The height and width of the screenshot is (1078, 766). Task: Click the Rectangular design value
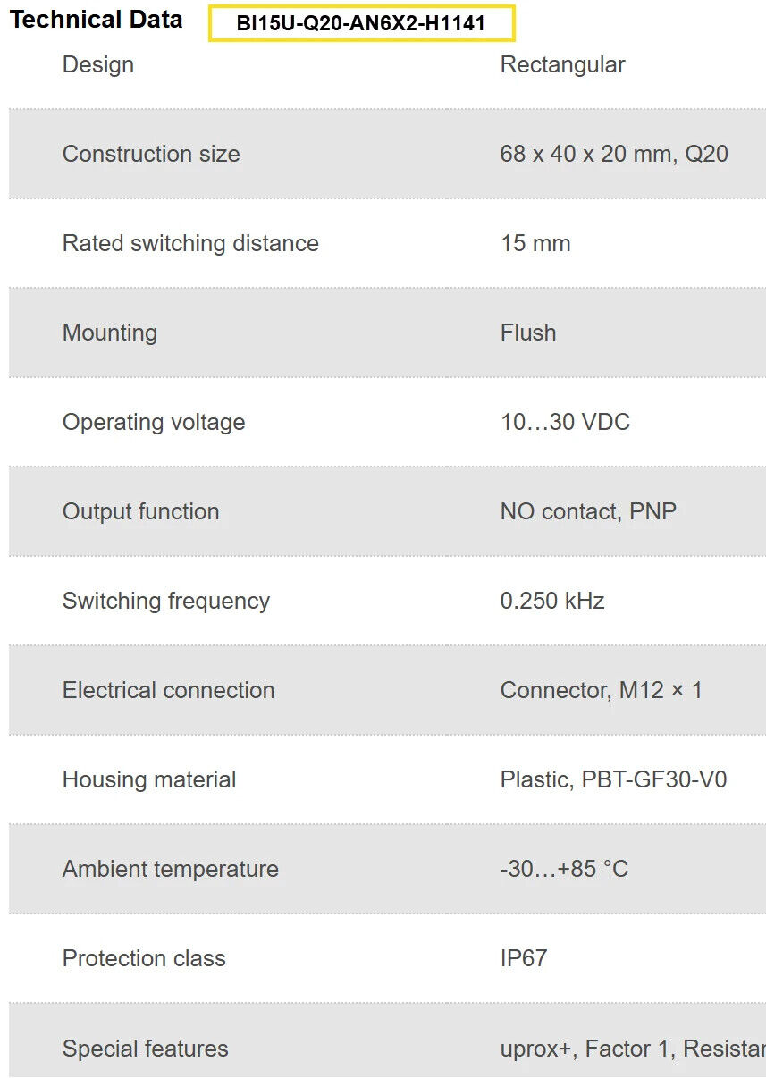click(x=562, y=64)
